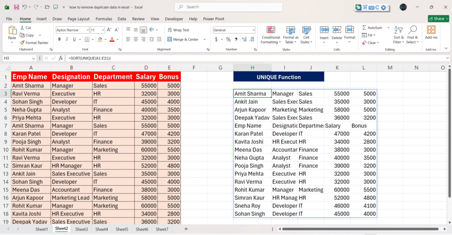Click the Share button
The image size is (452, 235).
pos(438,19)
